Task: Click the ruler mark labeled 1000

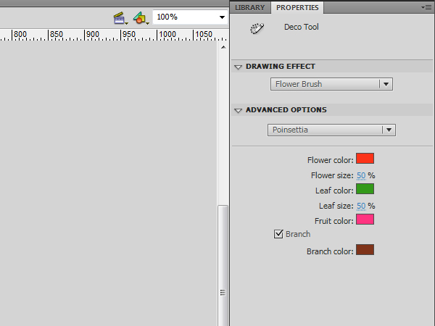Action: pos(167,34)
